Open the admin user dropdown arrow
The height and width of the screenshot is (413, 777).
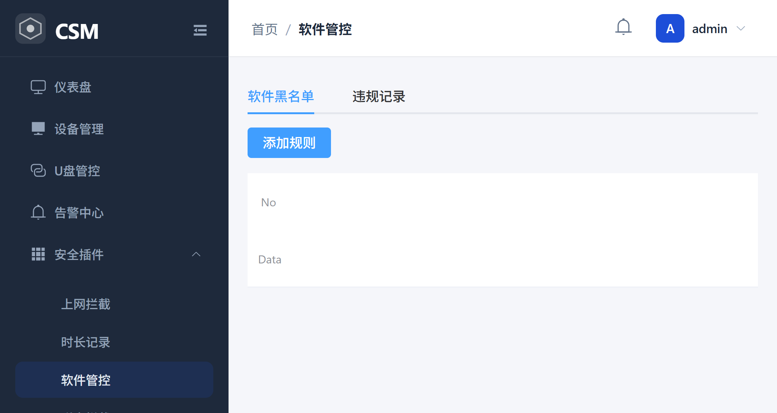[x=741, y=29]
